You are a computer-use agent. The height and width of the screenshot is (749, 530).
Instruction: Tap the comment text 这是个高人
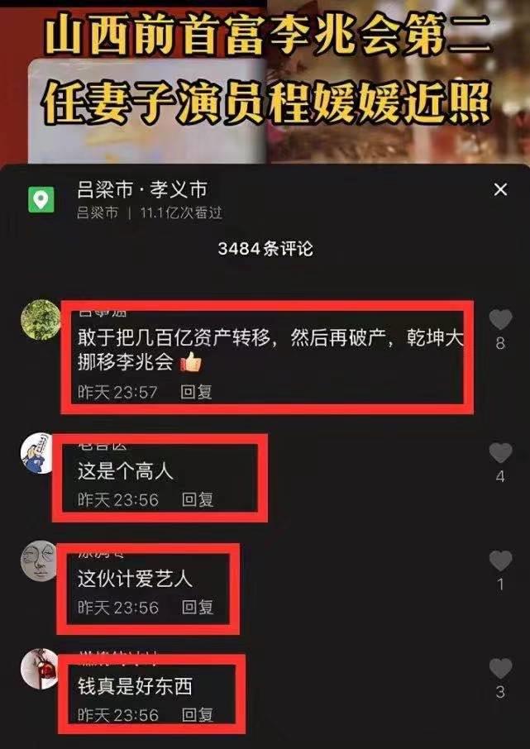[x=125, y=472]
